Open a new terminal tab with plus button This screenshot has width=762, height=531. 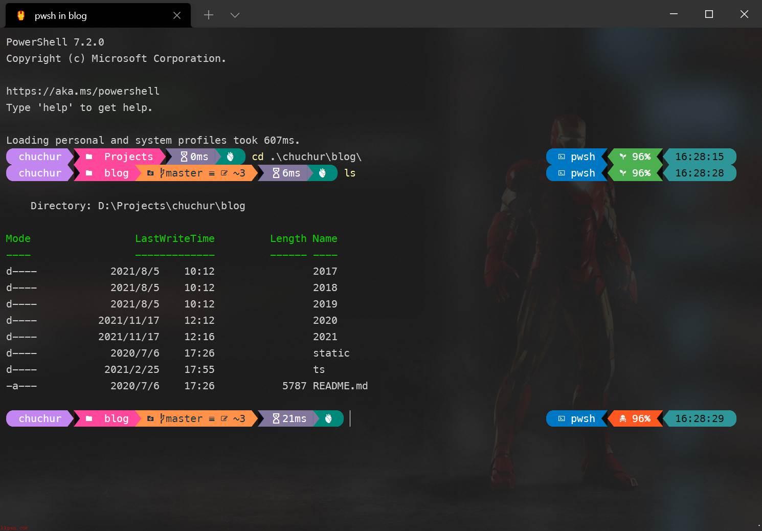[209, 15]
